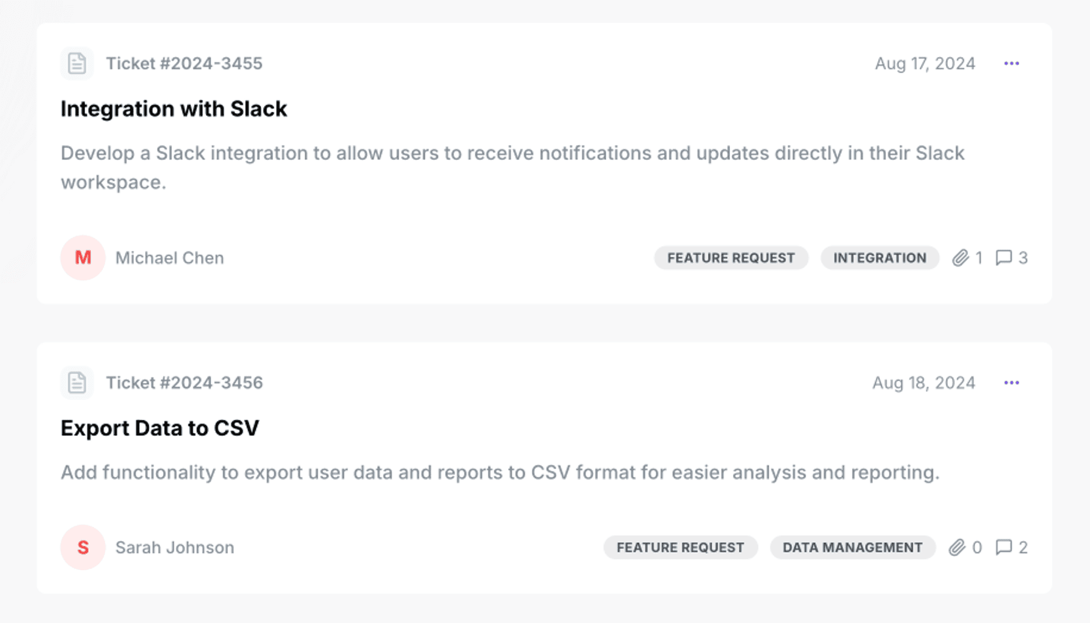Click the comment count showing 2 on #2024-3456
Viewport: 1090px width, 623px height.
coord(1012,548)
